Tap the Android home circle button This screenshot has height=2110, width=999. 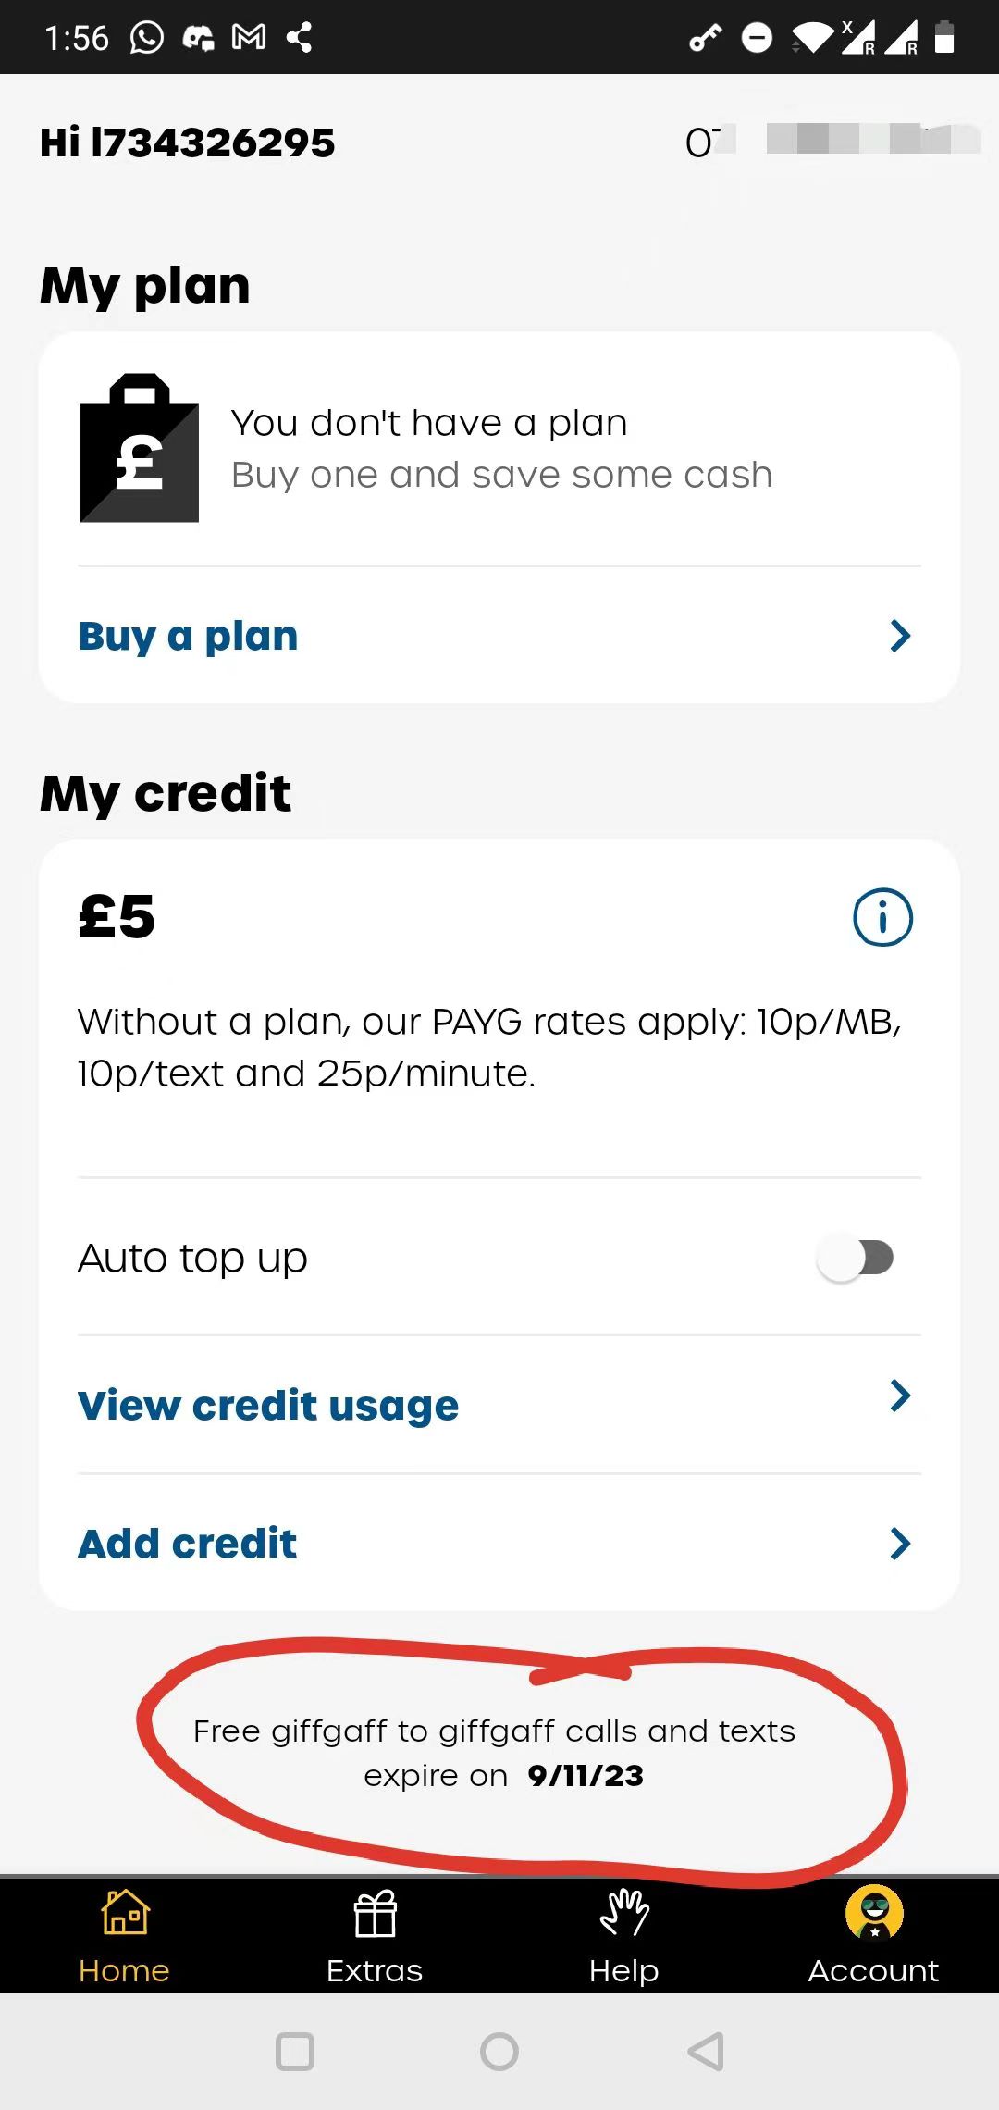click(499, 2052)
